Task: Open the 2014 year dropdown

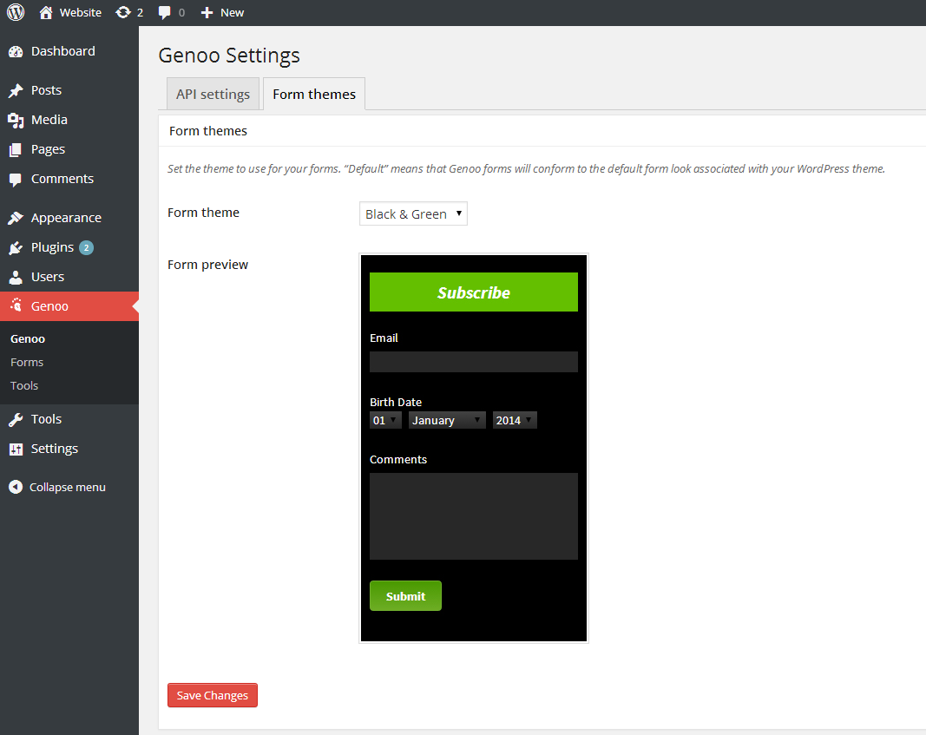Action: pos(515,420)
